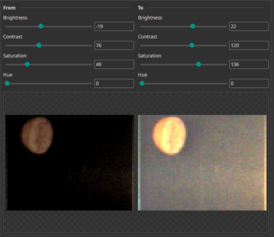Screen dimensions: 274x237
Task: Click the Brightness label under To
Action: coord(150,18)
